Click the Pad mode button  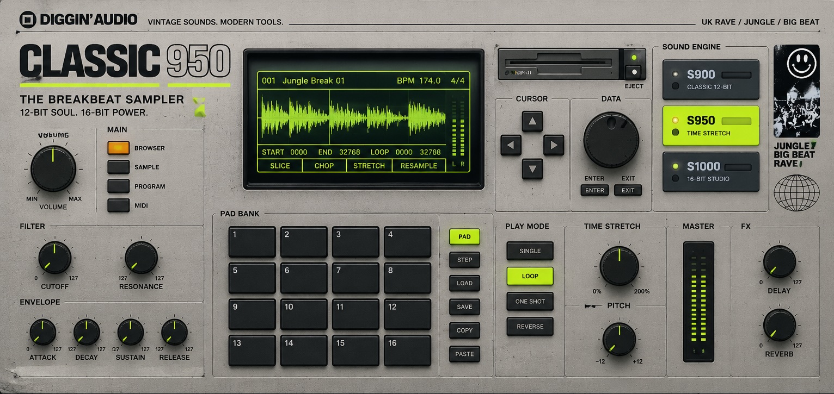(x=464, y=236)
